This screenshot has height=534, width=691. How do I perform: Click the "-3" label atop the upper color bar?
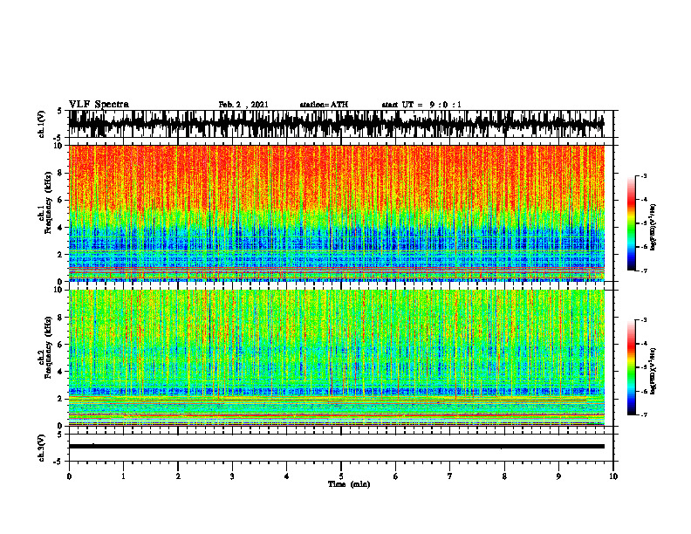click(643, 175)
